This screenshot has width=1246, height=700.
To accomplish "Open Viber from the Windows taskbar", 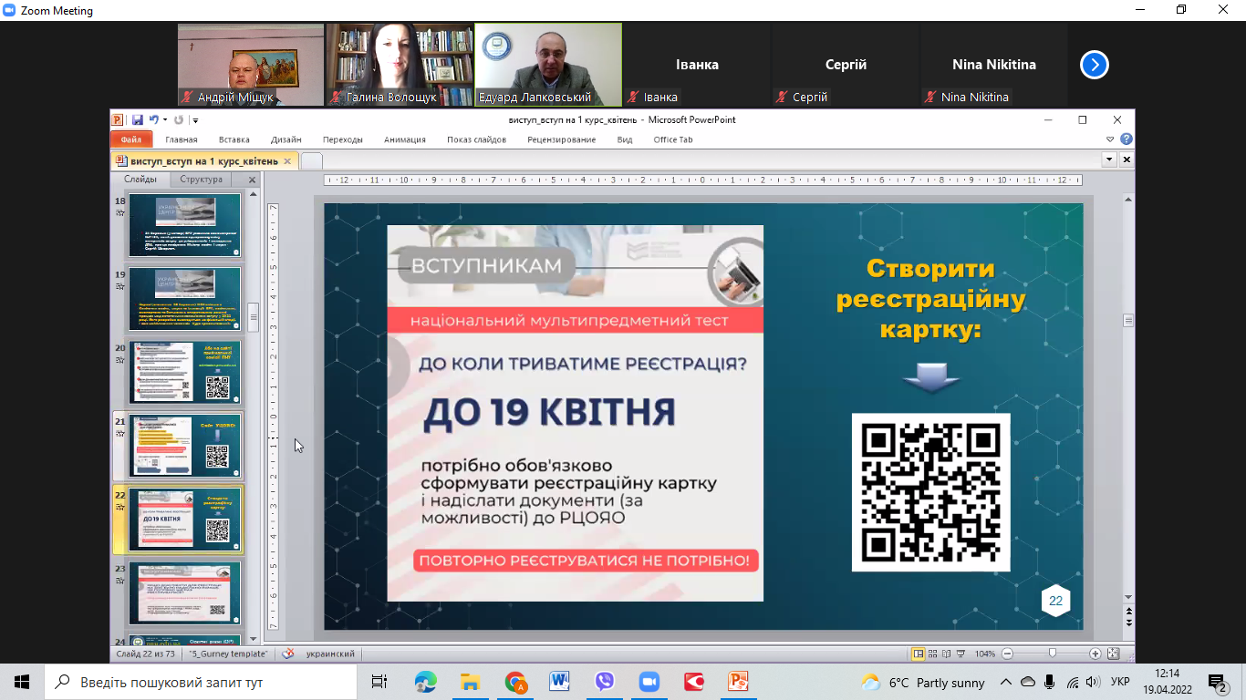I will coord(604,682).
